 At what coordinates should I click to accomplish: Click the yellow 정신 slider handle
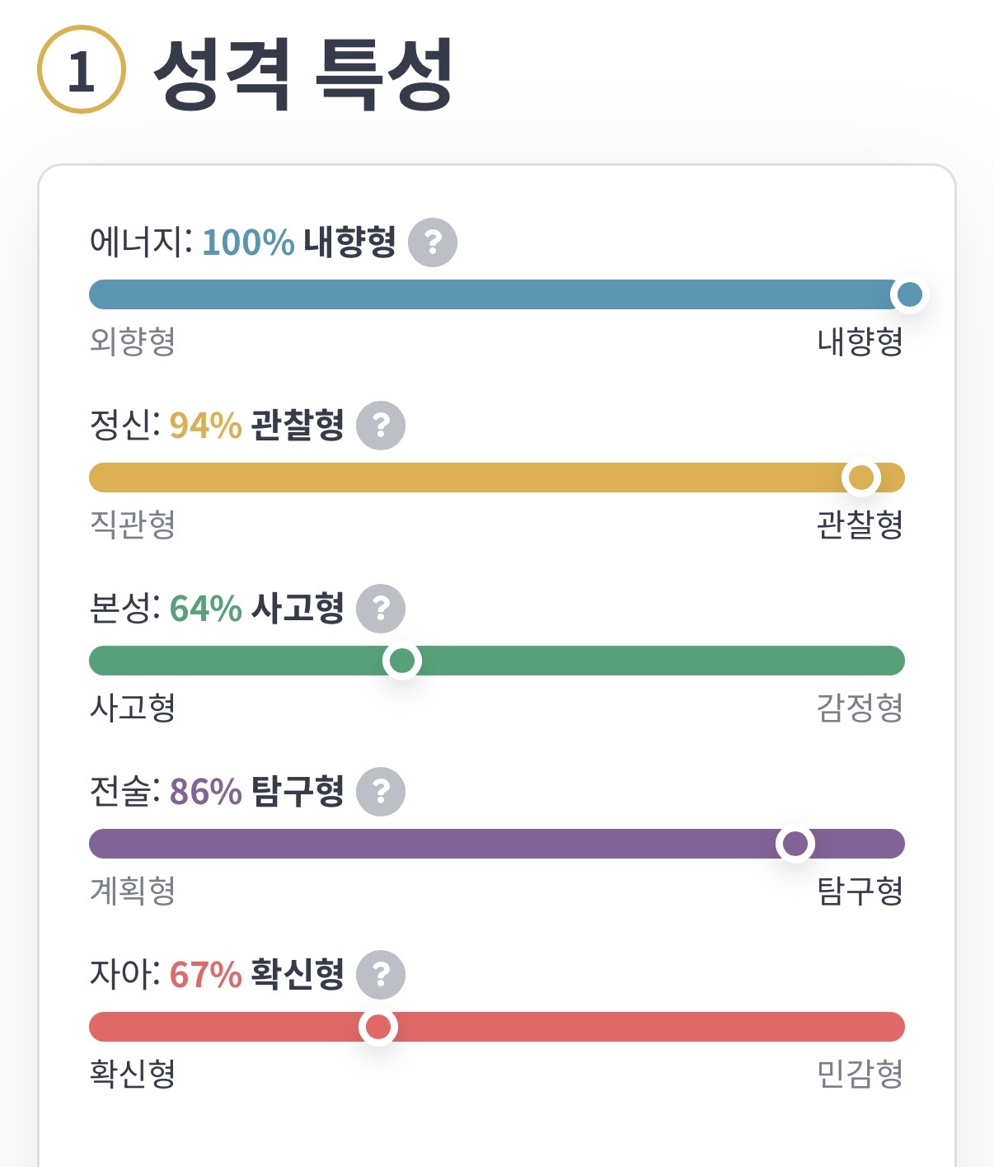point(860,478)
